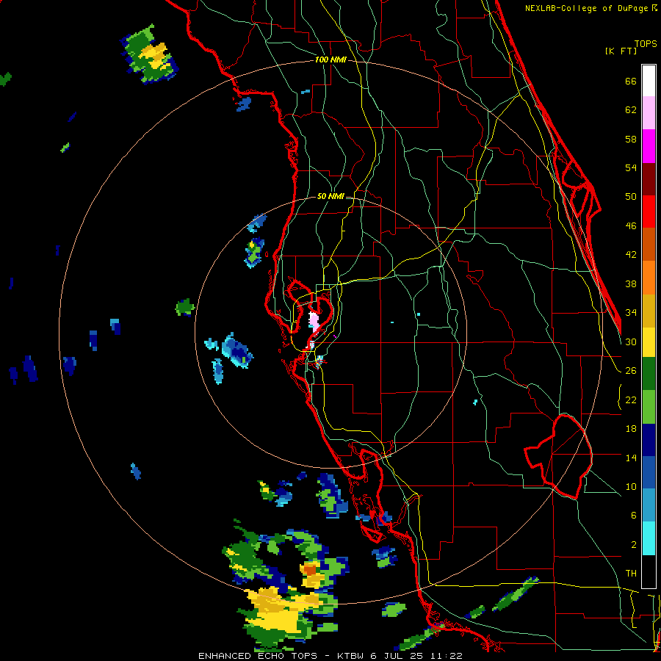Click the "[K FT]" units label
Viewport: 661px width, 661px height.
pyautogui.click(x=621, y=51)
